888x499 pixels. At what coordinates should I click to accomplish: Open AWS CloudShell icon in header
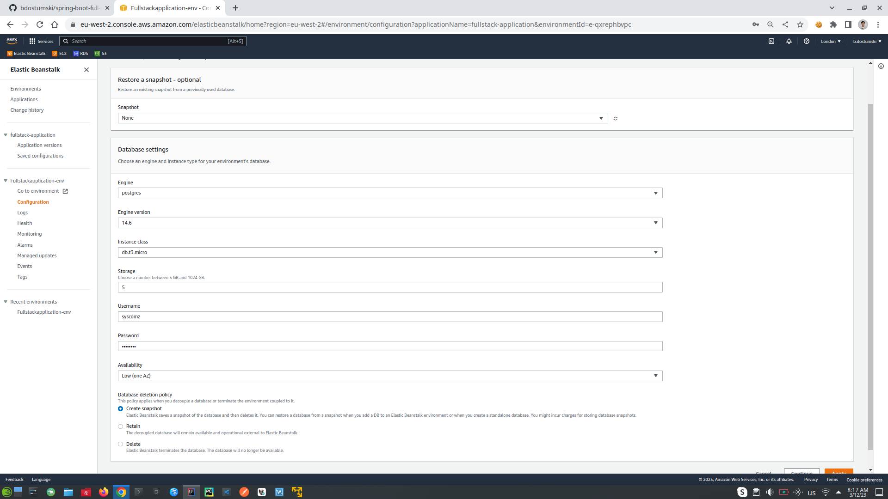pyautogui.click(x=771, y=41)
